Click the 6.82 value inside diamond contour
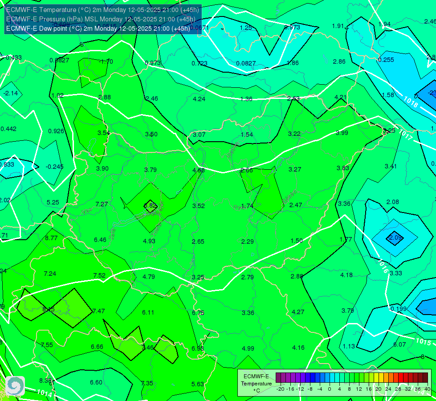The height and width of the screenshot is (401, 436). coord(150,206)
